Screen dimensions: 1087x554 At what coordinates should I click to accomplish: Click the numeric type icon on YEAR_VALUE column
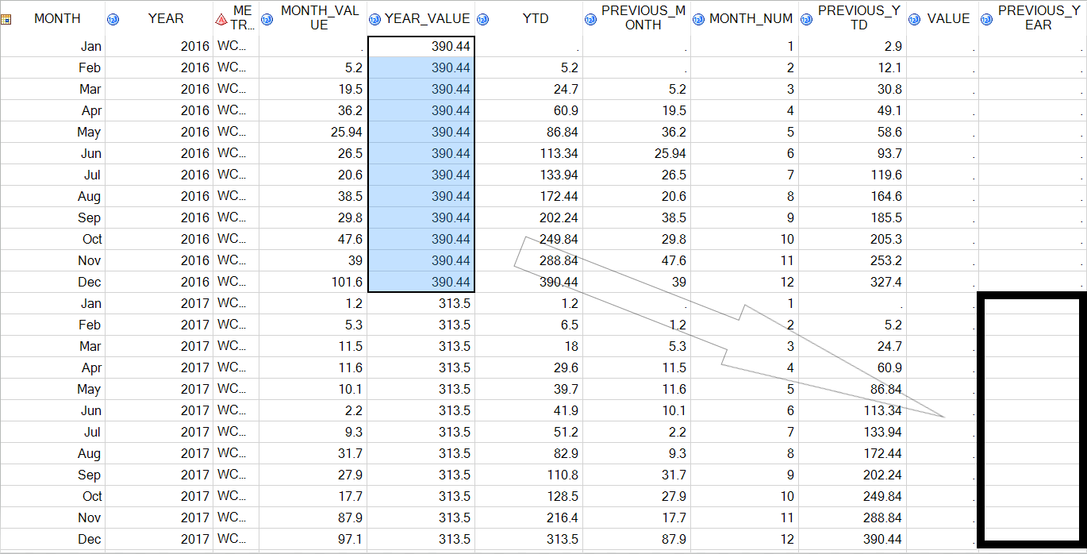(374, 18)
